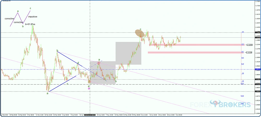Click the brown ellipse marker at wave c
The image size is (261, 117).
[x=140, y=33]
